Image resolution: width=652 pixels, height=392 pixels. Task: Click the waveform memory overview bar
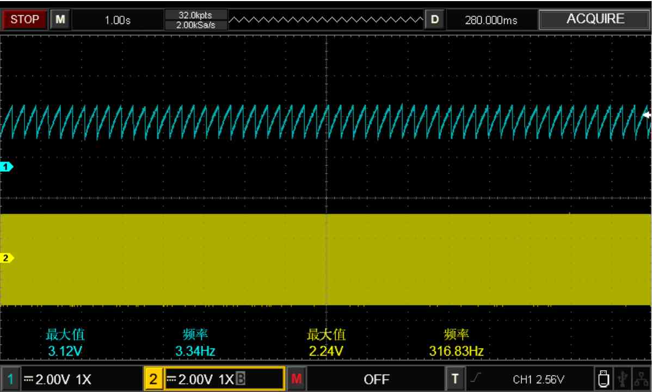326,20
